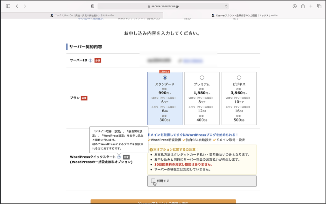Click the サーバーの移転には対応していません note
The height and width of the screenshot is (204, 326).
pos(183,170)
